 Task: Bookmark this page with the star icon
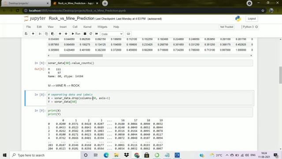click(263, 11)
